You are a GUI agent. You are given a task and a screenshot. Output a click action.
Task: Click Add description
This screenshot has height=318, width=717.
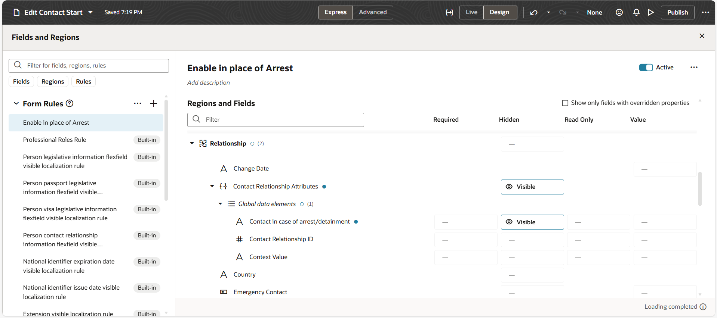pyautogui.click(x=209, y=82)
